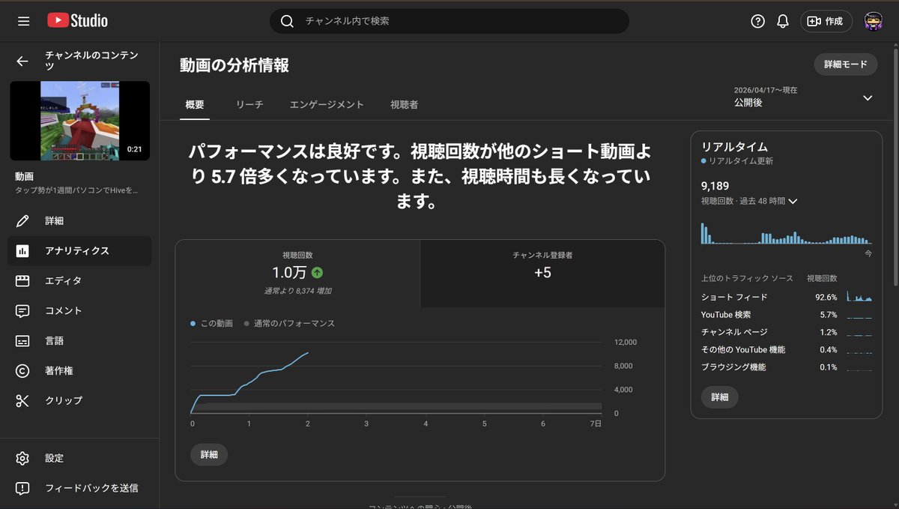Image resolution: width=899 pixels, height=509 pixels.
Task: Click the 言語 subtitles icon
Action: [x=22, y=341]
